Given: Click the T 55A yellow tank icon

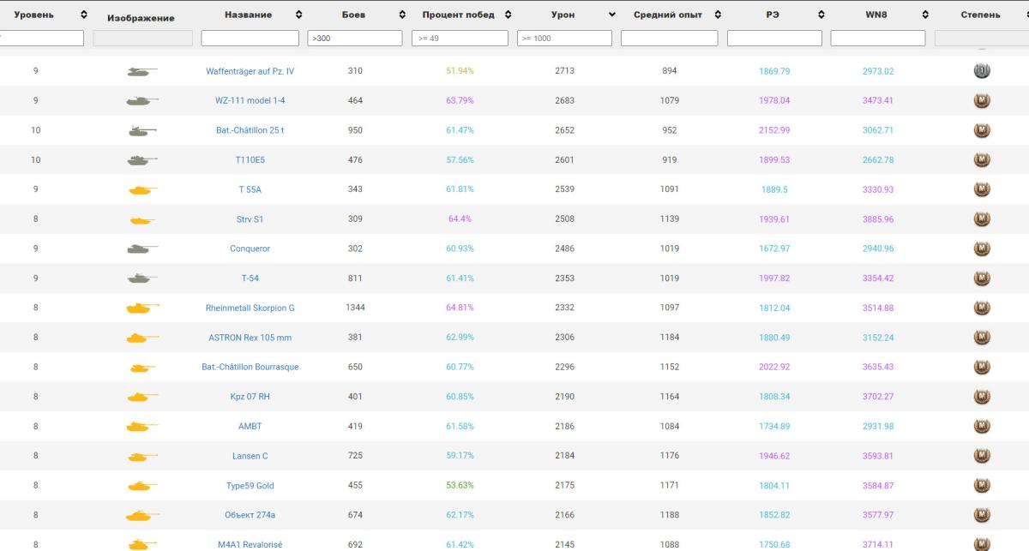Looking at the screenshot, I should (142, 190).
